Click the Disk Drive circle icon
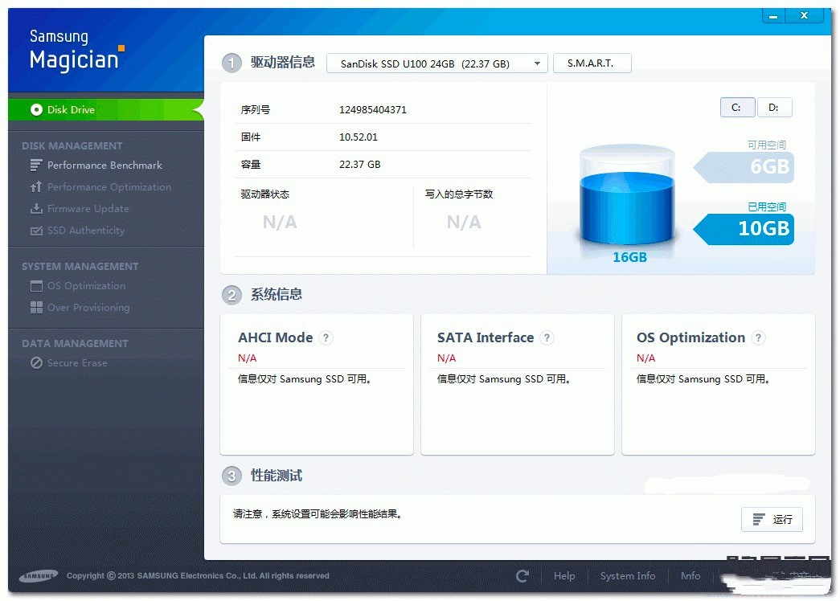Screen dimensions: 840x601 click(36, 110)
